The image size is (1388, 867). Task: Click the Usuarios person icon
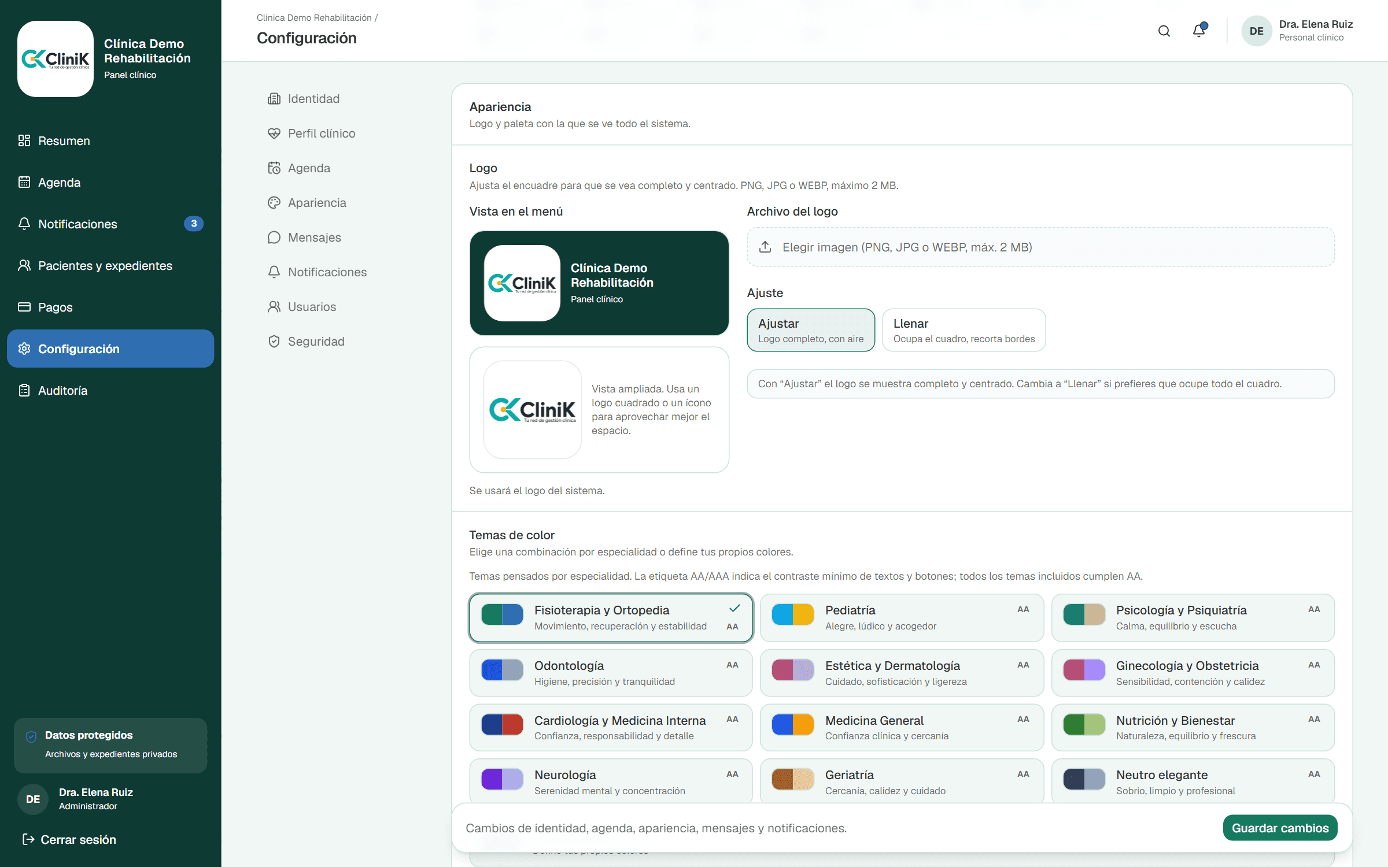pyautogui.click(x=274, y=307)
